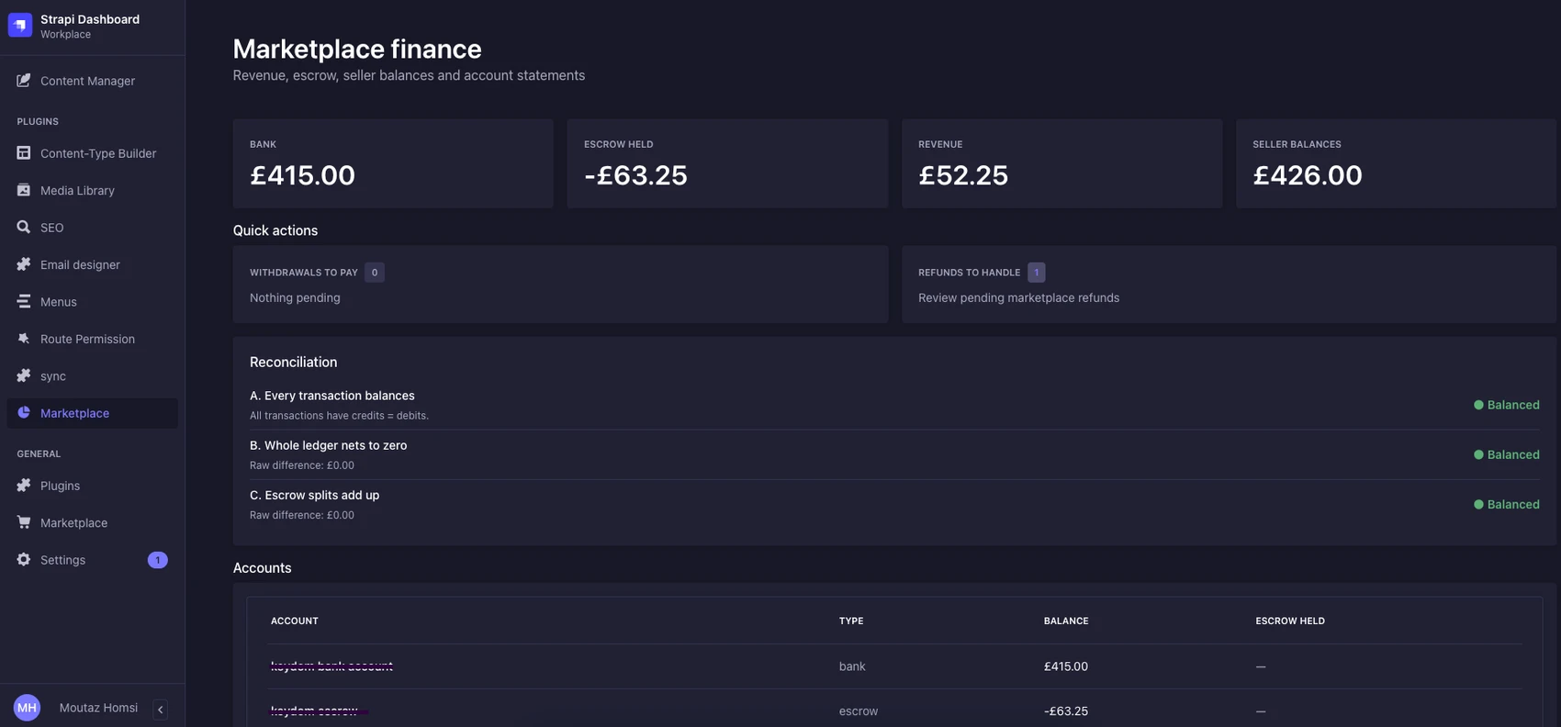
Task: Open the sync plugin icon
Action: click(24, 375)
